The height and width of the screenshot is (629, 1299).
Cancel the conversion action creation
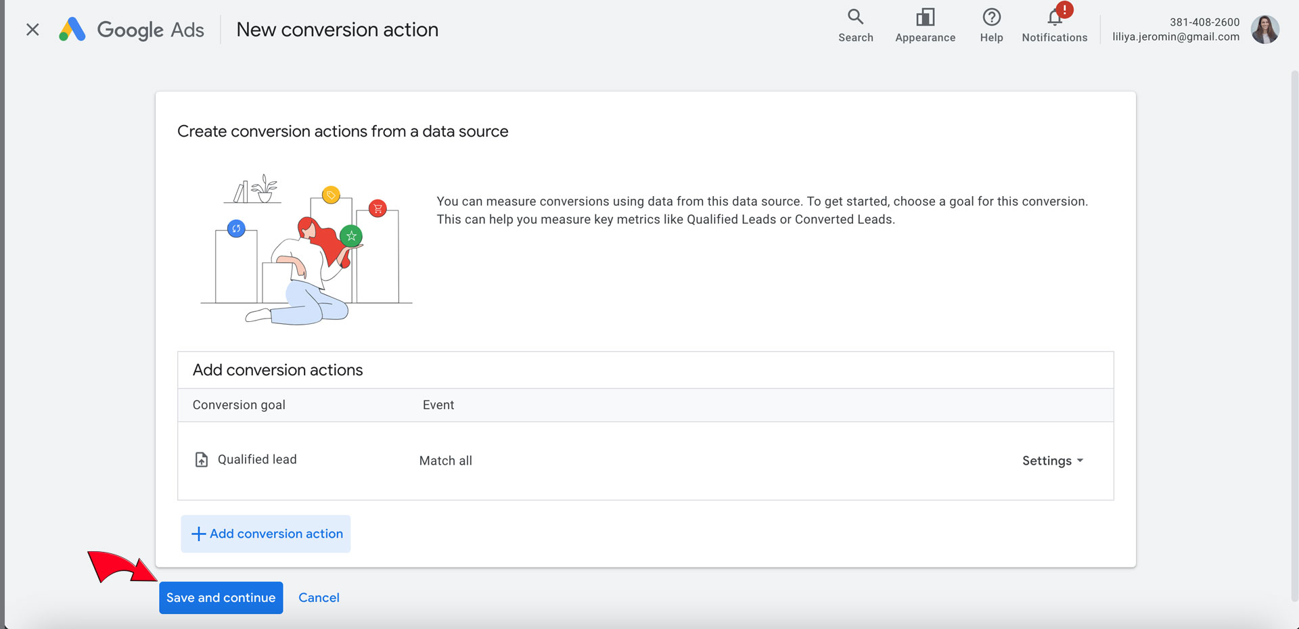319,598
